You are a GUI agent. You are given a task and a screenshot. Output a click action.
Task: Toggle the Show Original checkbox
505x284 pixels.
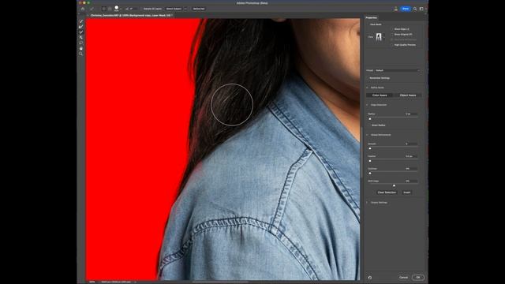(392, 35)
